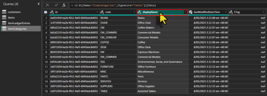Click the ABC type icon of ETag column

(x=231, y=12)
